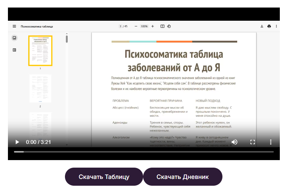Click the 100% zoom level field
Screen dimensions: 287x194
[144, 26]
